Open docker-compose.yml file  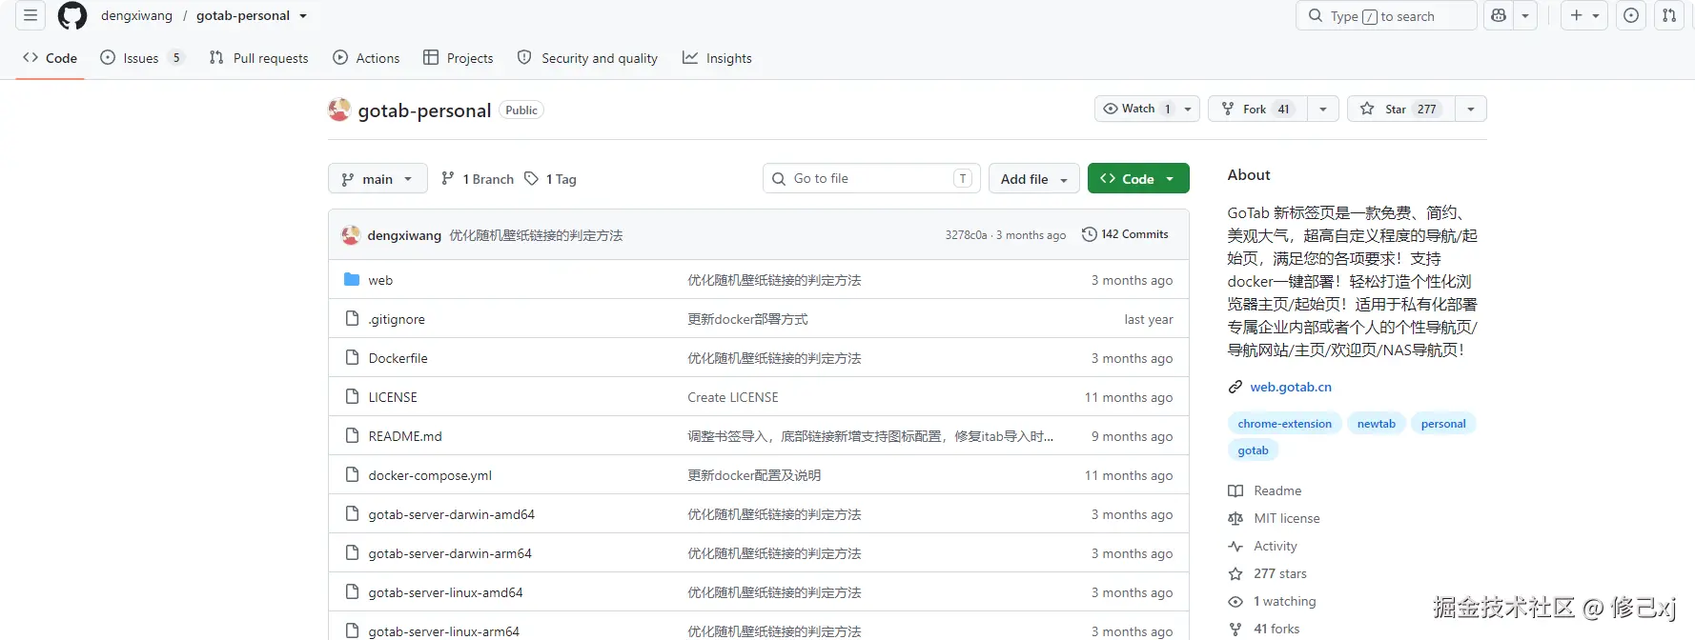pyautogui.click(x=430, y=475)
